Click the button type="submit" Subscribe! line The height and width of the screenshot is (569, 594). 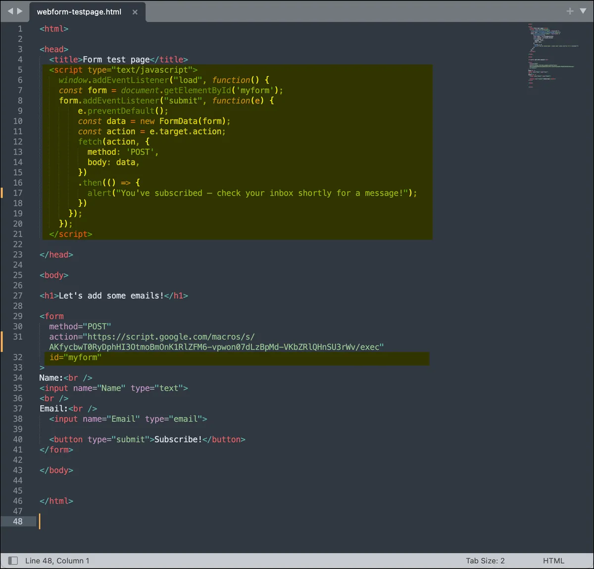(x=148, y=439)
